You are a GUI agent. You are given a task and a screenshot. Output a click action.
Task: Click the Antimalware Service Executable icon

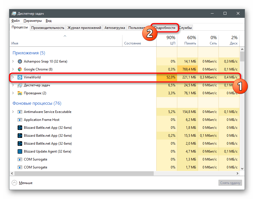coord(20,112)
